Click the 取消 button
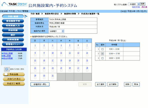 click(136, 84)
